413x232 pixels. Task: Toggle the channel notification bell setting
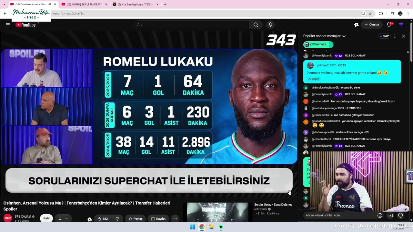pos(63,218)
